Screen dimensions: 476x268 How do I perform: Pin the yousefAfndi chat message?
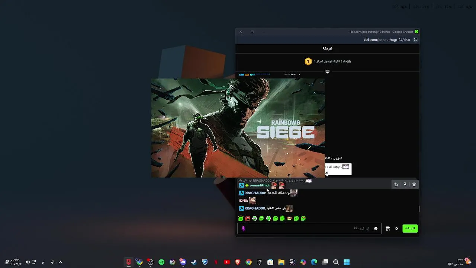click(405, 184)
